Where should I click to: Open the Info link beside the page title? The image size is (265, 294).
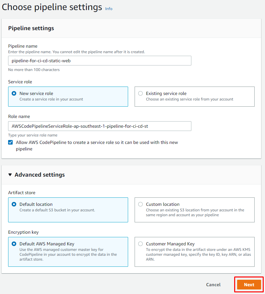click(x=109, y=9)
